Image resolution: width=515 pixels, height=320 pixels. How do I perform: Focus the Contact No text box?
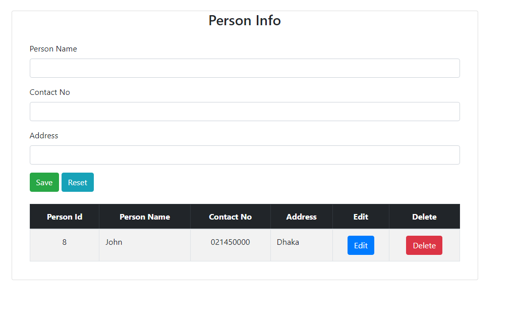(x=245, y=112)
